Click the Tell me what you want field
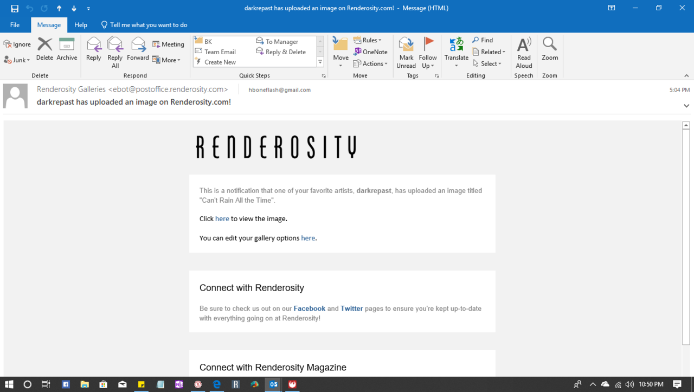The width and height of the screenshot is (694, 392). (x=144, y=25)
